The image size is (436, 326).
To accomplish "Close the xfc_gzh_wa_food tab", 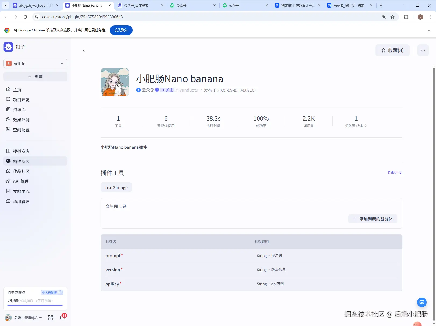I will [57, 5].
